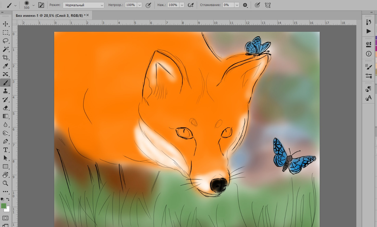Select the Lasso tool

pos(5,41)
